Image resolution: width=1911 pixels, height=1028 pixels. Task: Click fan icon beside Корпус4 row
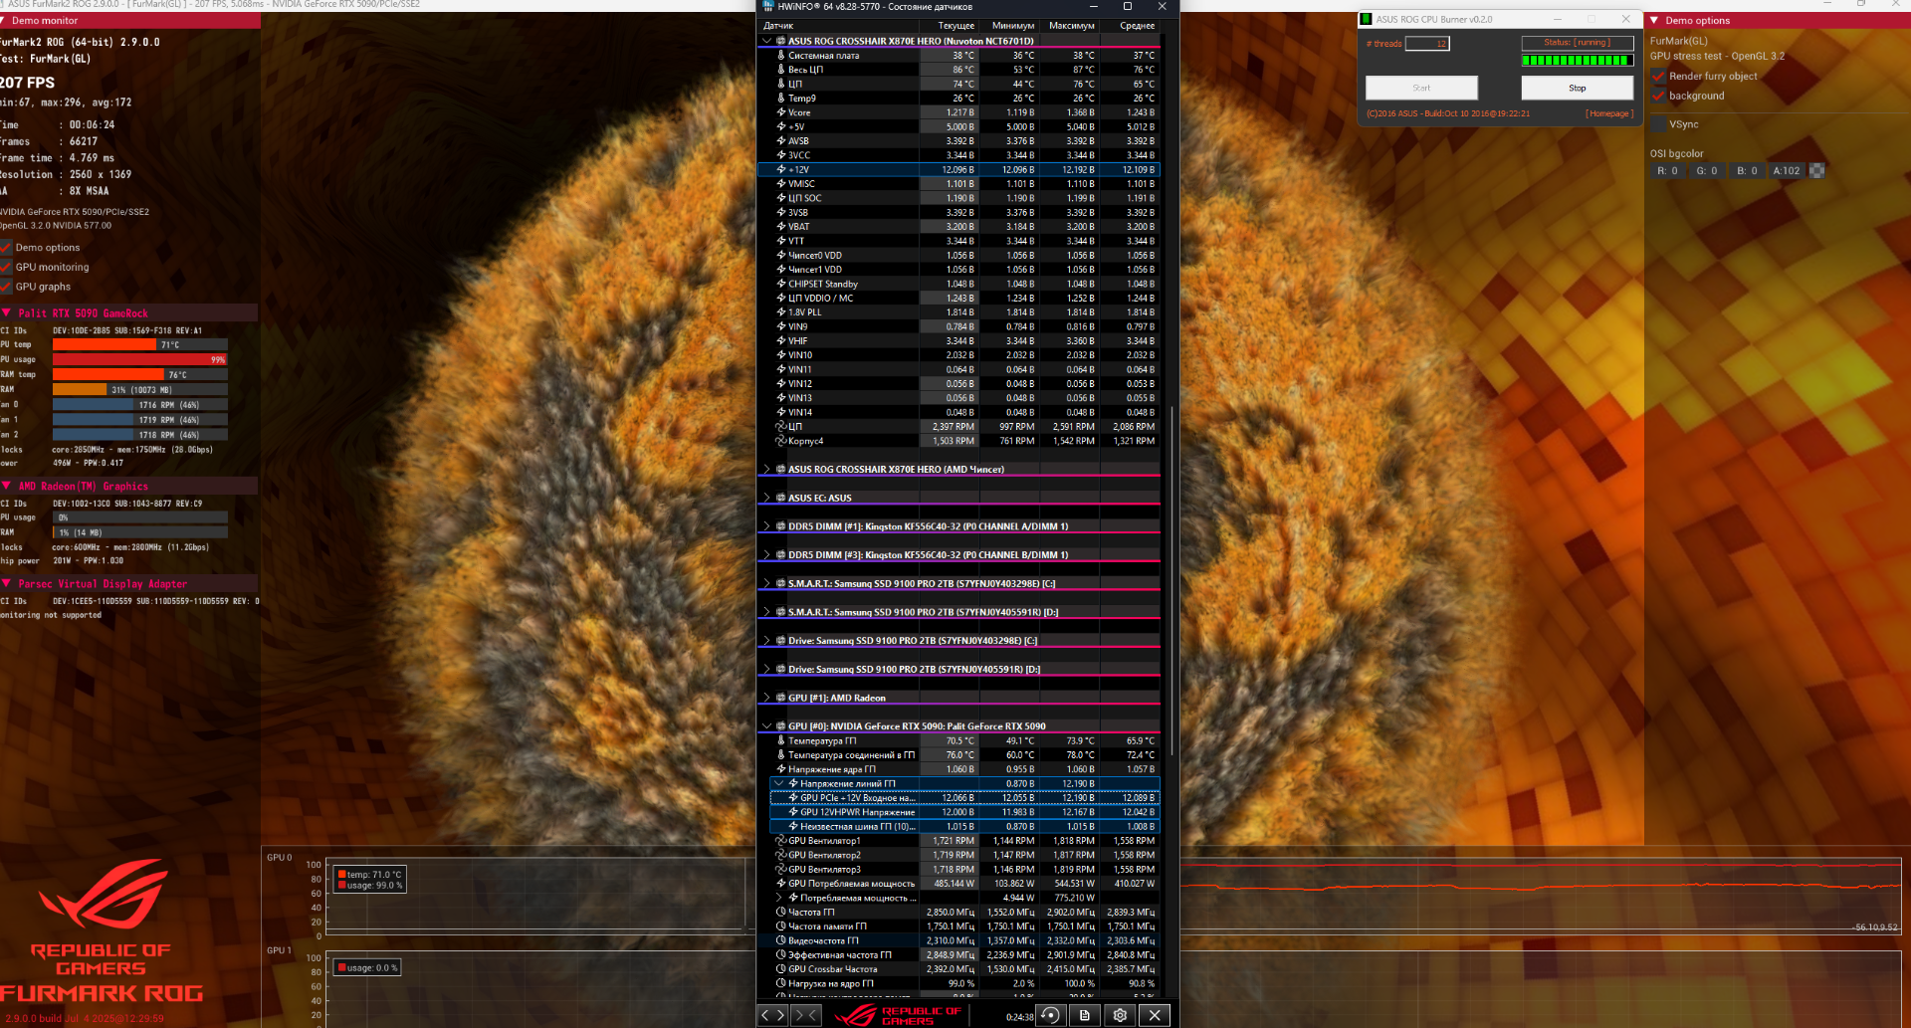[x=781, y=441]
